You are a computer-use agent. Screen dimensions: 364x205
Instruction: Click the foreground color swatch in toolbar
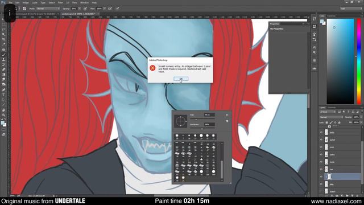2,123
